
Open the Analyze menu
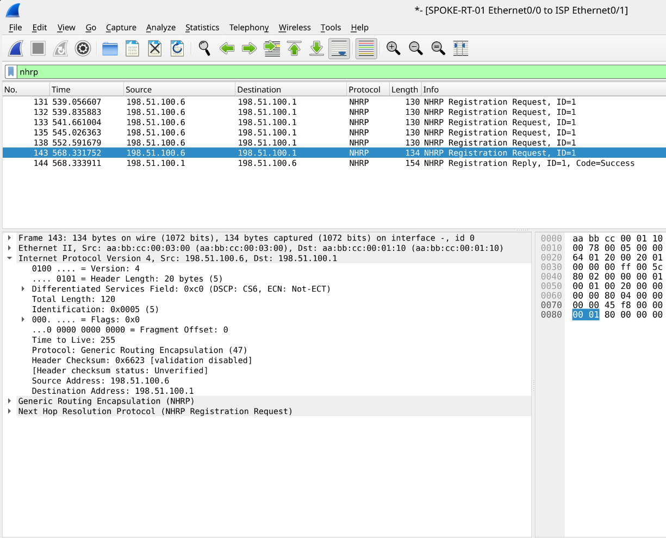(x=161, y=27)
